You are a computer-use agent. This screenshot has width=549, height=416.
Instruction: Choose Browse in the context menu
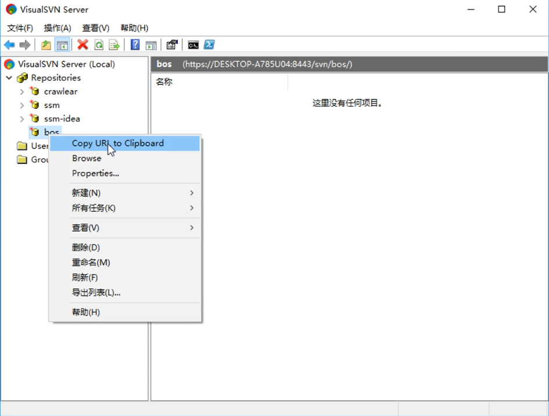[x=125, y=158]
